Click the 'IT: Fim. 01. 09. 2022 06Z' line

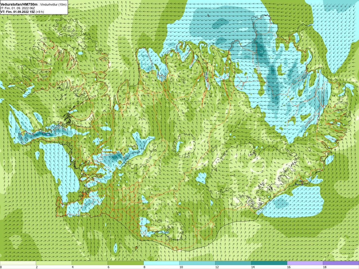tap(18, 8)
